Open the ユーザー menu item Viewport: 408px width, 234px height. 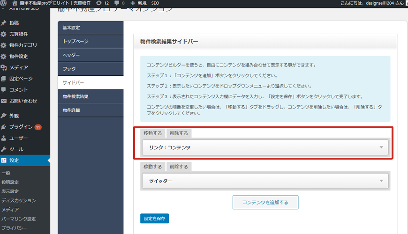tap(18, 138)
